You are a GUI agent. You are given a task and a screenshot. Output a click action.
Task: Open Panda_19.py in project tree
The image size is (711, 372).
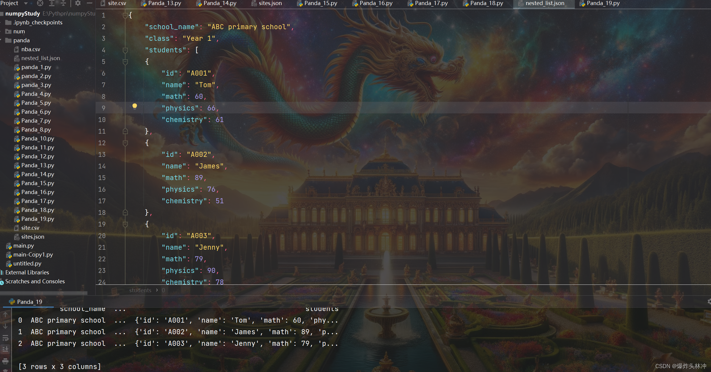[x=37, y=219]
